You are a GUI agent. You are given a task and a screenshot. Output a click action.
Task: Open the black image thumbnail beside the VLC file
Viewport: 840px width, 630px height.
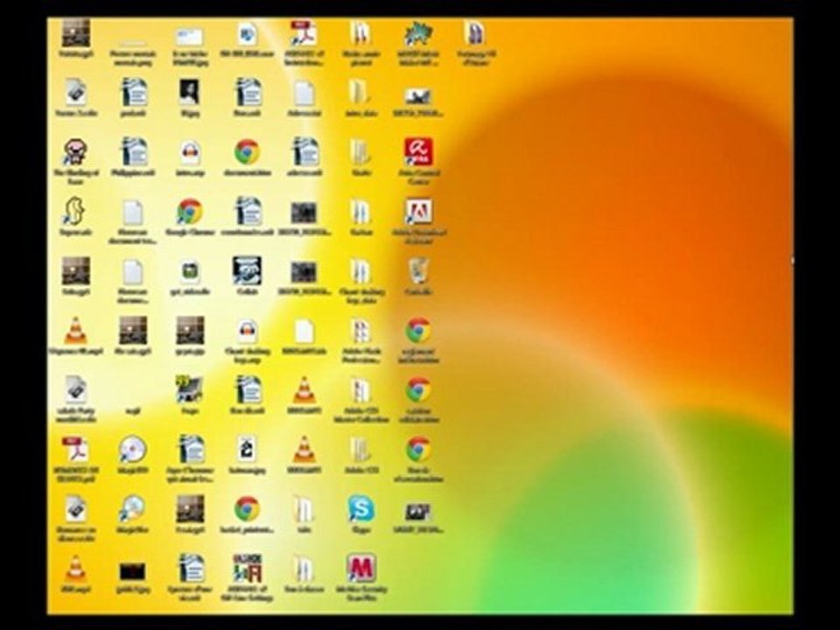(132, 571)
